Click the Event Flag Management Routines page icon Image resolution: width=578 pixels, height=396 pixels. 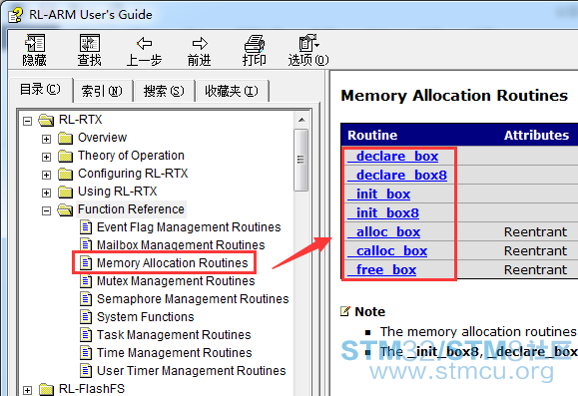tap(86, 227)
